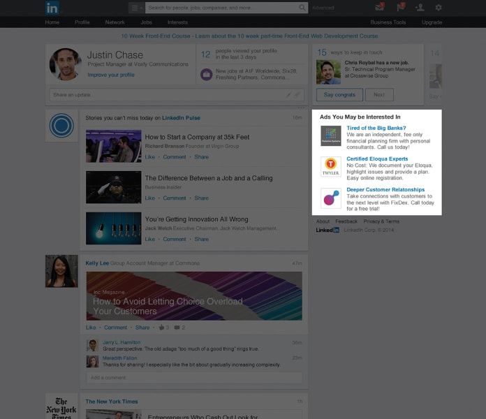Click the paperclip attach icon
The width and height of the screenshot is (486, 419).
297,95
